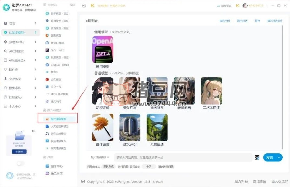Screen dimensions: 290x187
Task: Click the 清空对话 link
Action: 242,21
